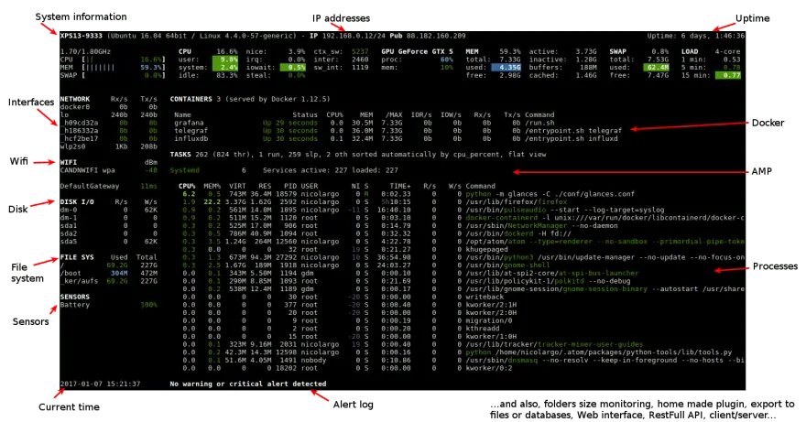Viewport: 806px width, 422px height.
Task: Select the docker0 network interface
Action: click(108, 107)
